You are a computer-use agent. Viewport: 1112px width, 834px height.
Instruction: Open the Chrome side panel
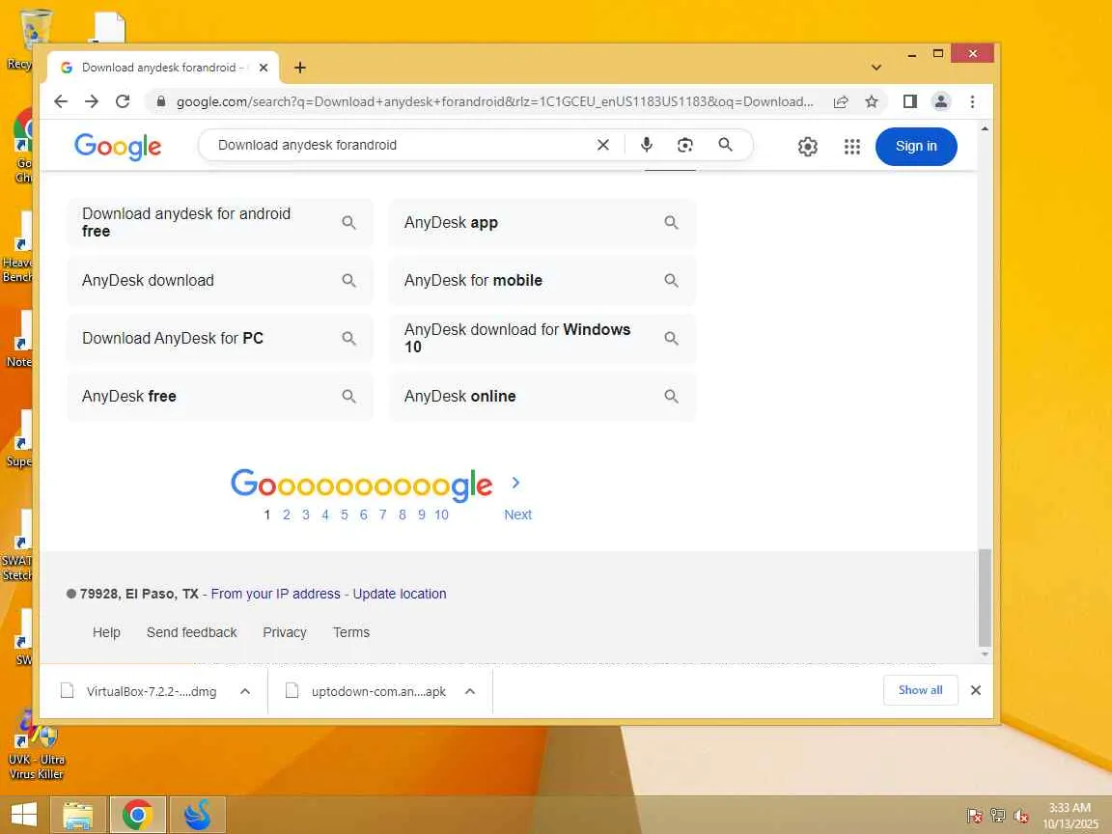pos(910,101)
